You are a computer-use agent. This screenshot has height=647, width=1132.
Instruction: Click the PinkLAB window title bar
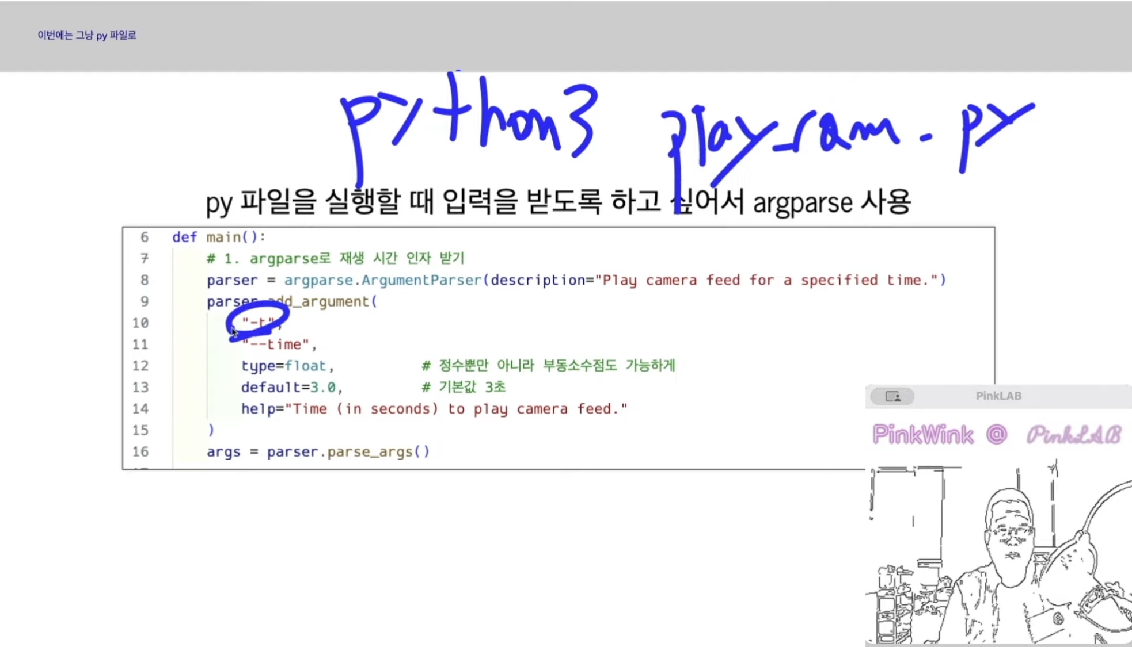coord(998,396)
